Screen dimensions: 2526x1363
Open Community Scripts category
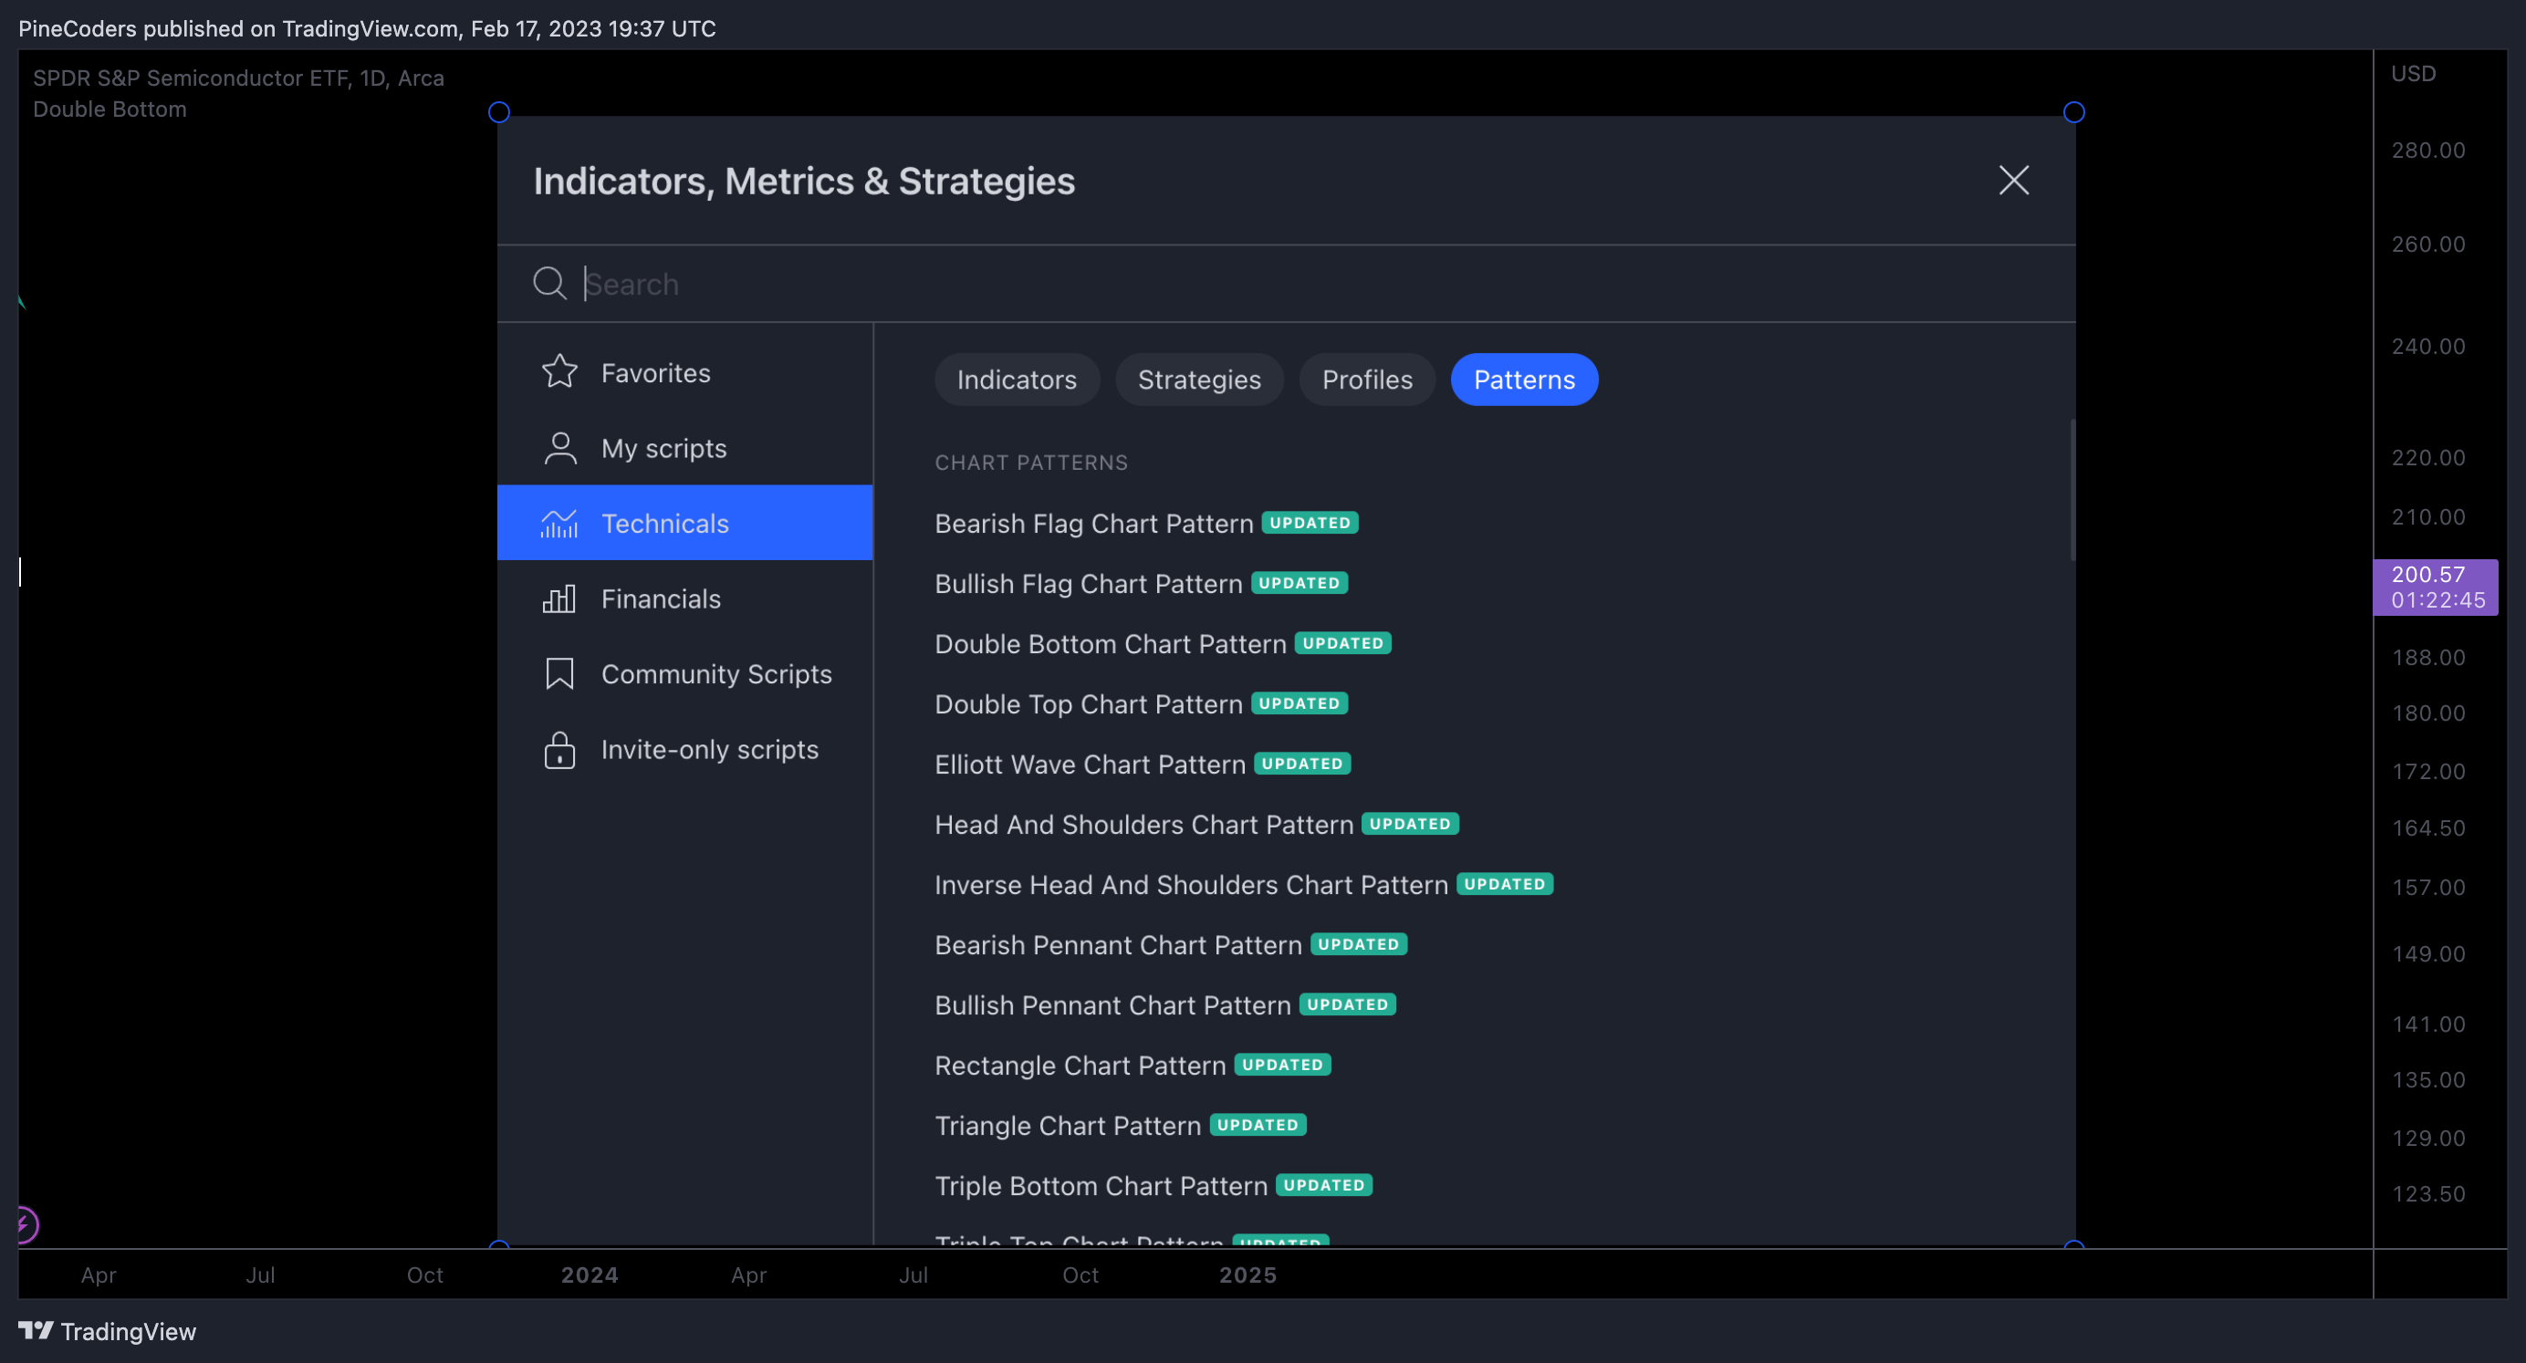(x=685, y=673)
